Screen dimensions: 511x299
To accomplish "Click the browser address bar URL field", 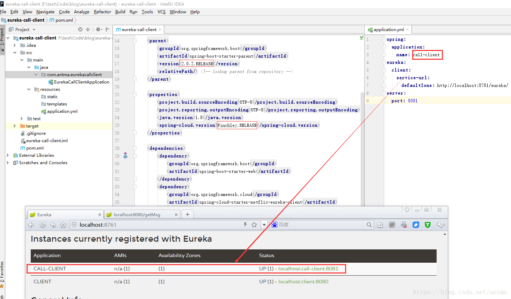I will pyautogui.click(x=161, y=225).
